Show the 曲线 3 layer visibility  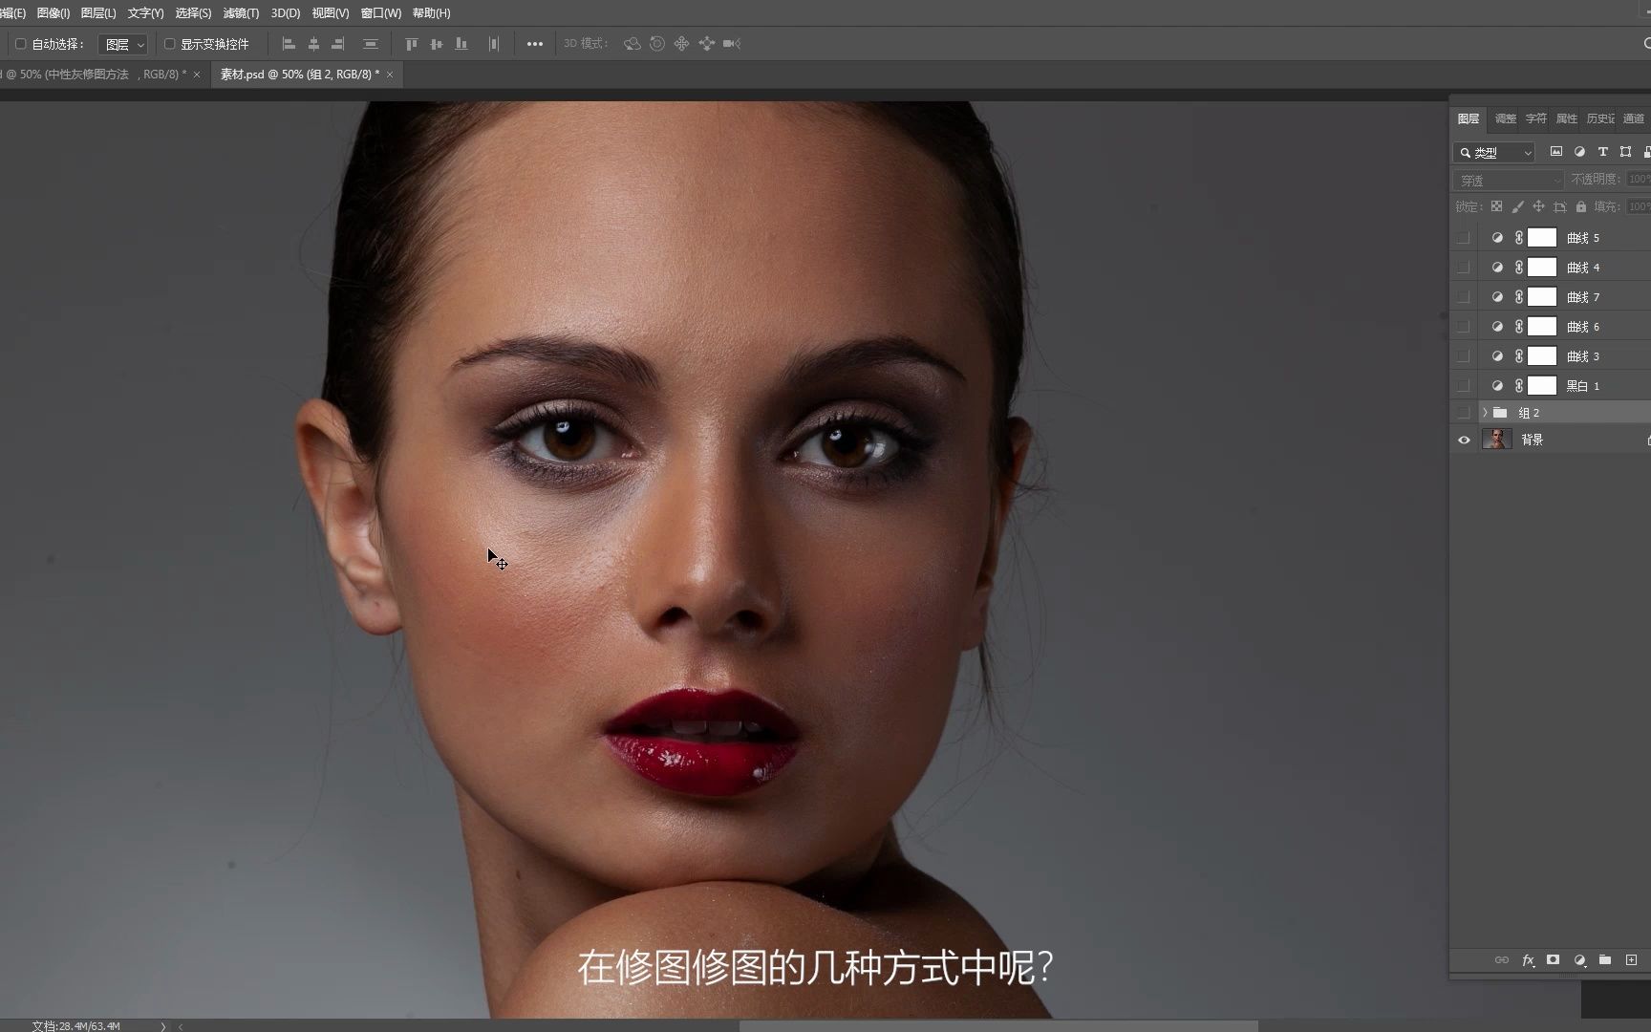(x=1464, y=356)
